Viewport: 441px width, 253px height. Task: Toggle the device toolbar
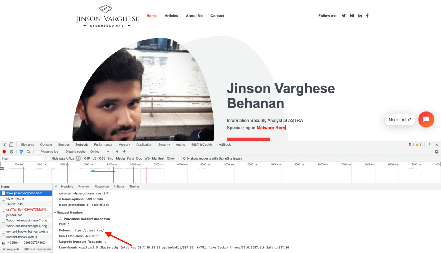tap(11, 144)
